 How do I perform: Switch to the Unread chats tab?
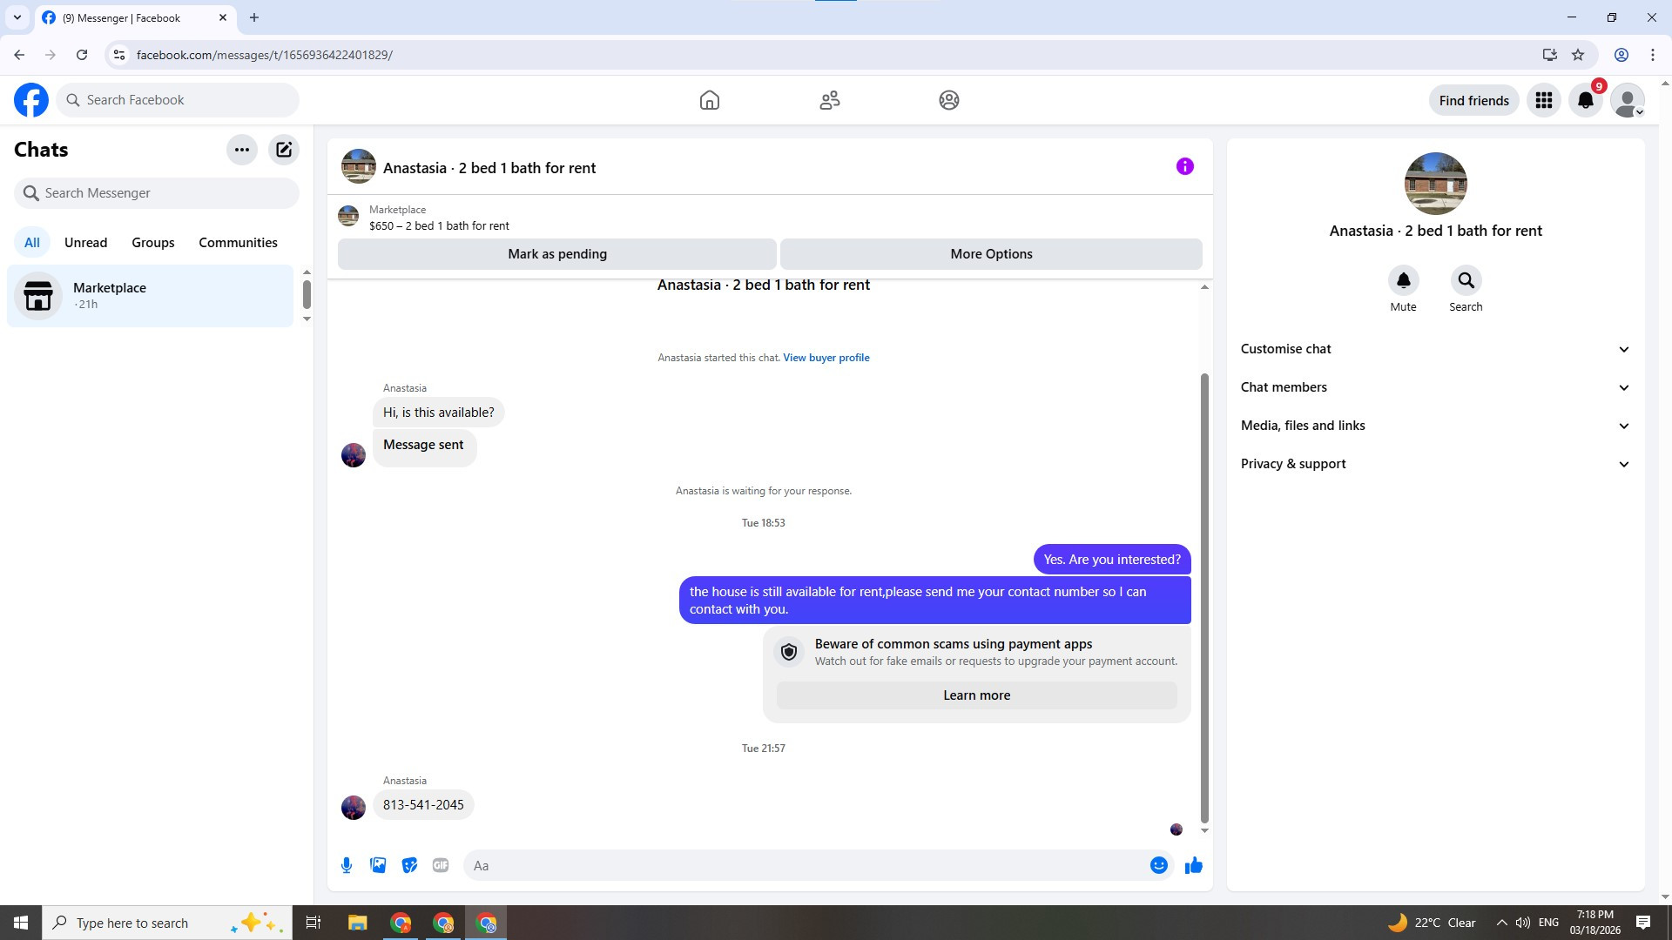click(85, 243)
